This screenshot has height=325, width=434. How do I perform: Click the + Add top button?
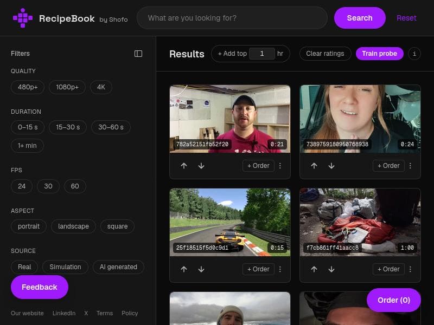tap(232, 54)
